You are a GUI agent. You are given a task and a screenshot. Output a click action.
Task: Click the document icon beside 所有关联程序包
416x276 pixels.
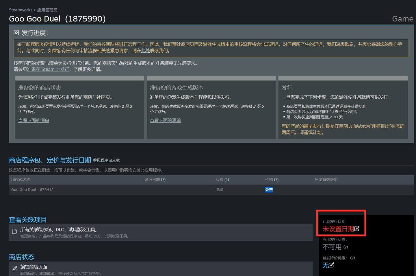[14, 231]
